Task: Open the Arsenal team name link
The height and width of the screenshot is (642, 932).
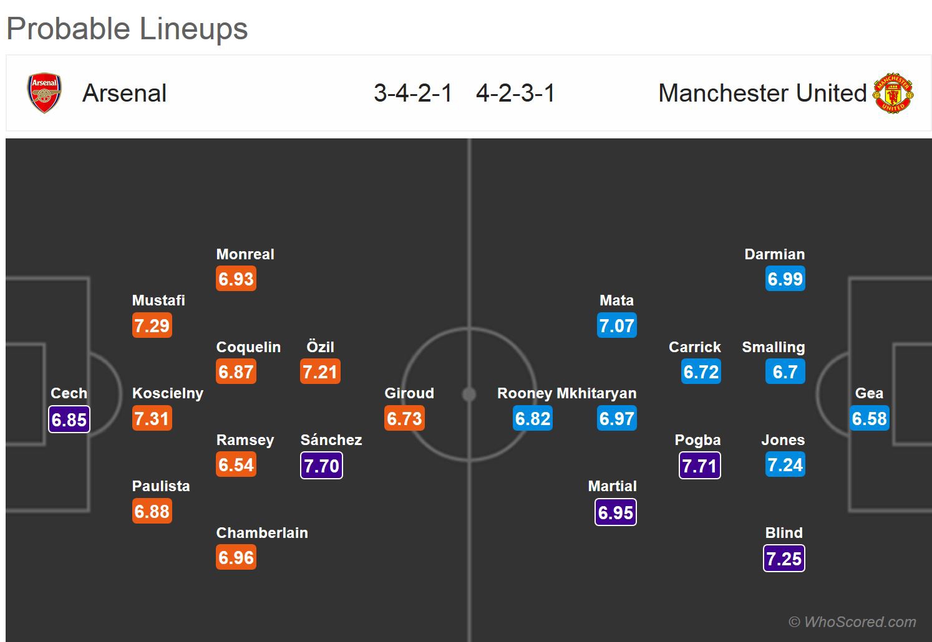Action: coord(125,93)
